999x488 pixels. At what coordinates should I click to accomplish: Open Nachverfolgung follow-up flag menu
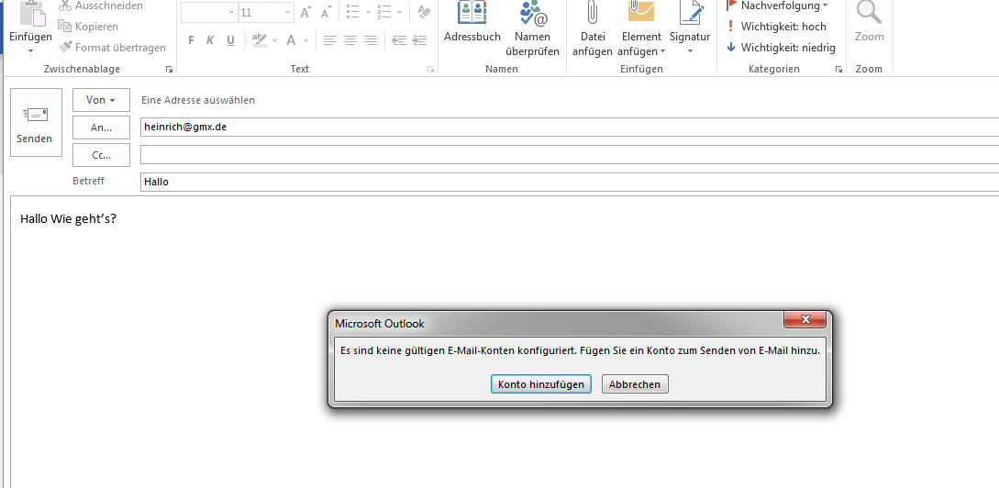pos(777,6)
